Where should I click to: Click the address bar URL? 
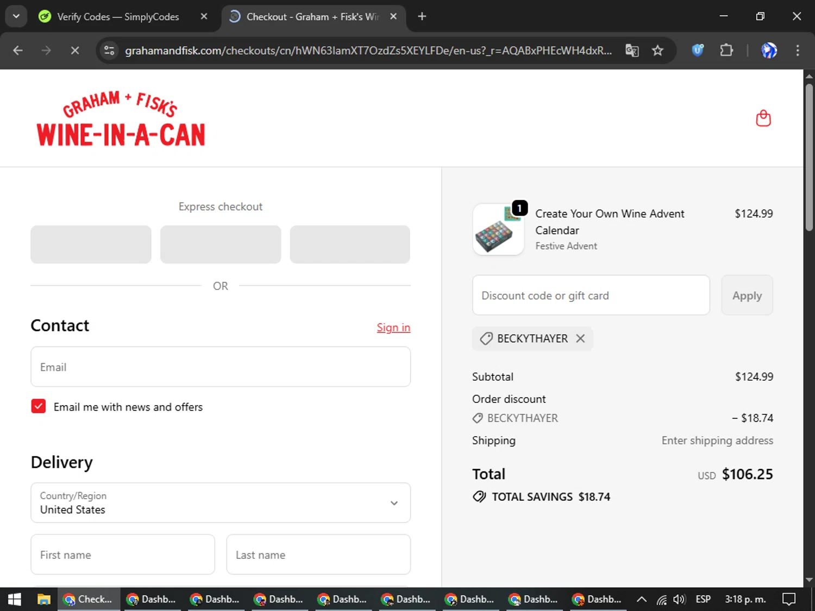pos(368,51)
